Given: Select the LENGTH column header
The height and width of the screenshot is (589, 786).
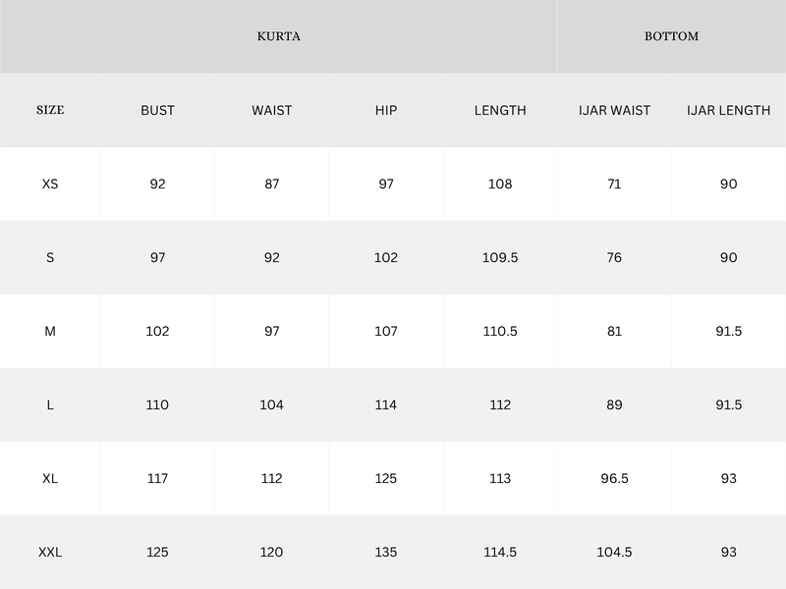Looking at the screenshot, I should point(500,110).
